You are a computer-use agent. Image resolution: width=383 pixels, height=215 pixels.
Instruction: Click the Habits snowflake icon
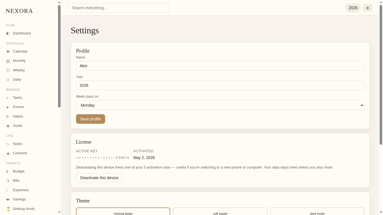8,116
